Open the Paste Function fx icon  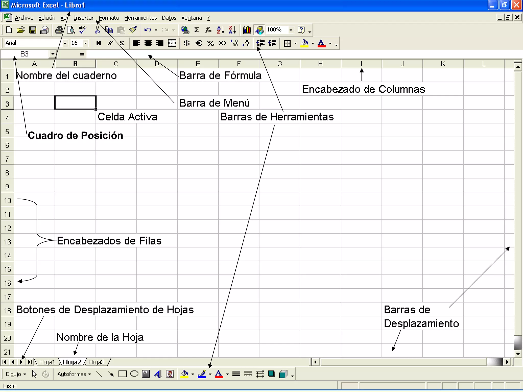(209, 30)
